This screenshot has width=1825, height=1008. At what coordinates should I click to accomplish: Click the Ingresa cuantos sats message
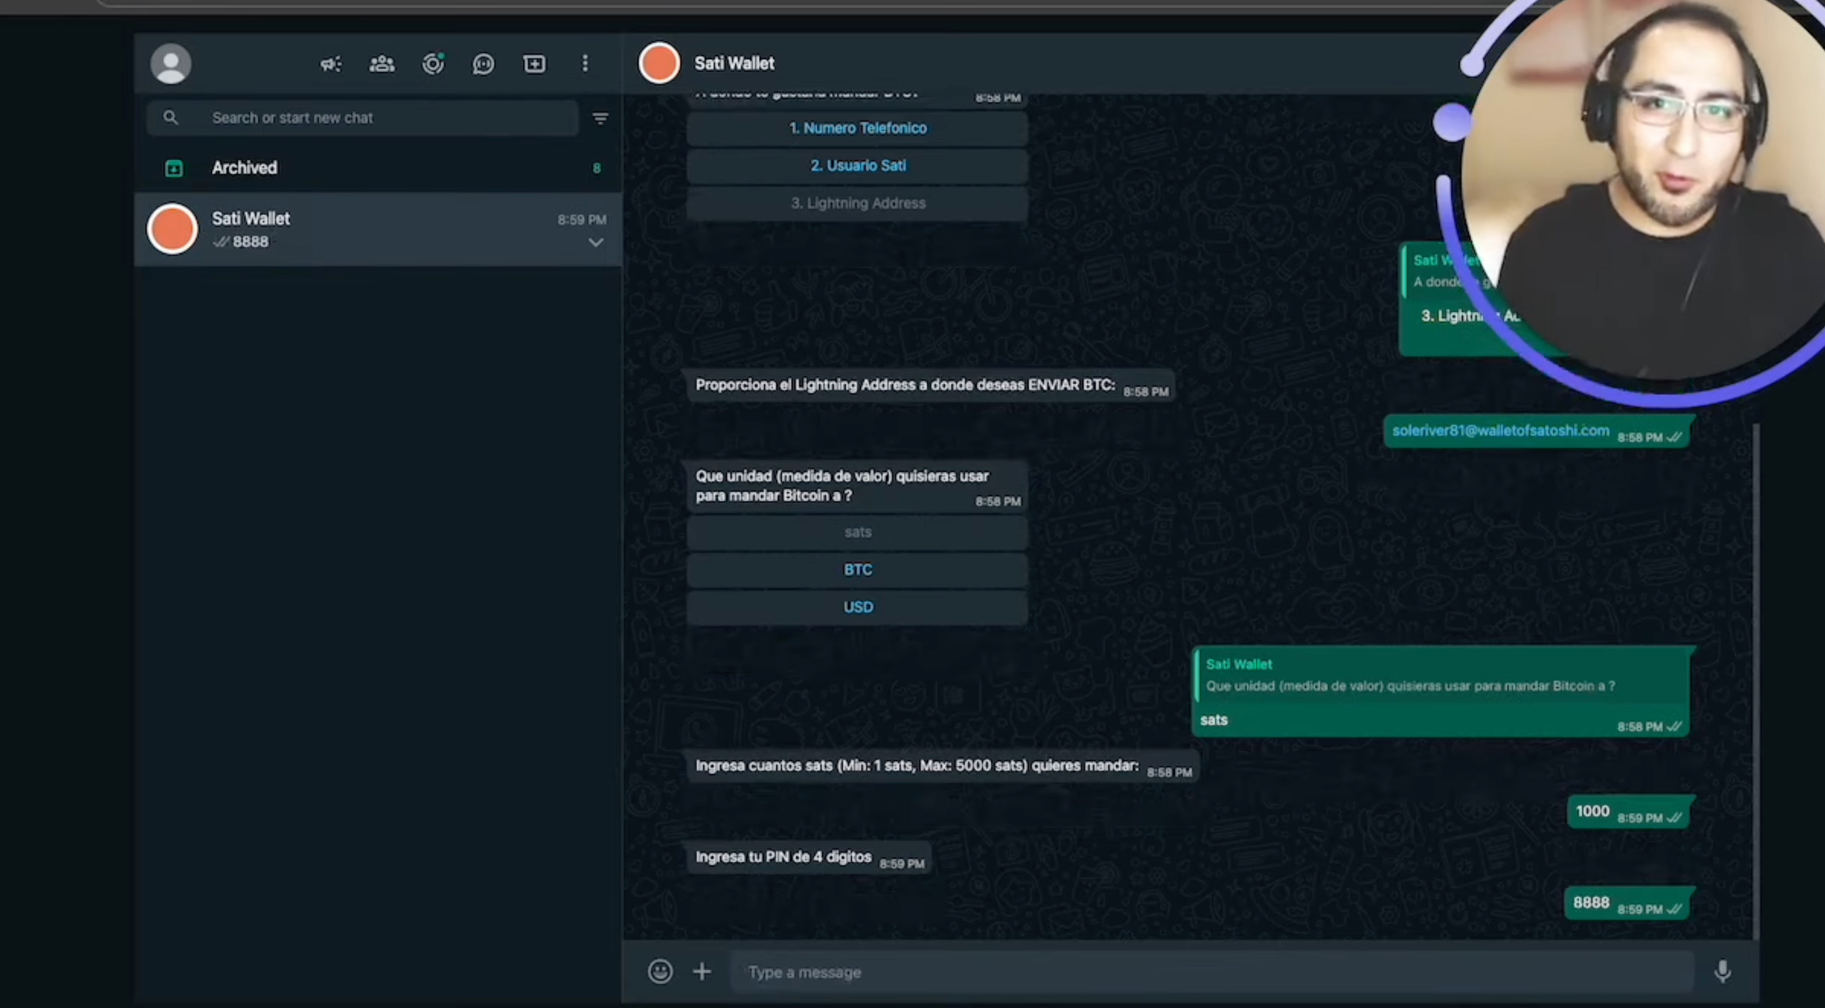pyautogui.click(x=942, y=766)
